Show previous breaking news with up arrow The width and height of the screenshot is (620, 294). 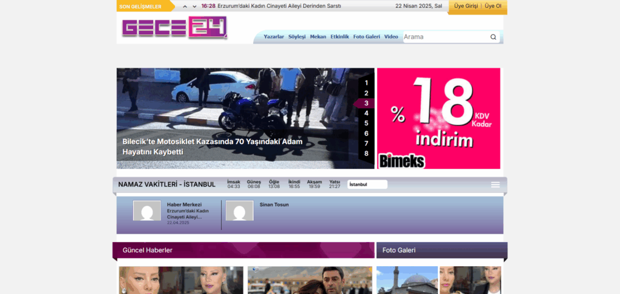184,6
